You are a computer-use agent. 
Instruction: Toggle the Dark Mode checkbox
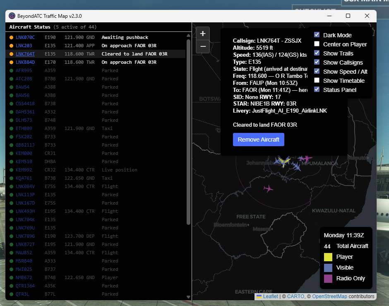click(x=317, y=35)
